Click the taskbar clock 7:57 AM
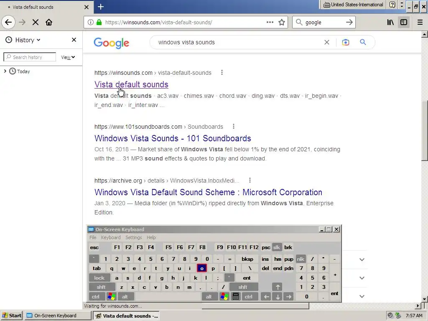 [x=414, y=316]
